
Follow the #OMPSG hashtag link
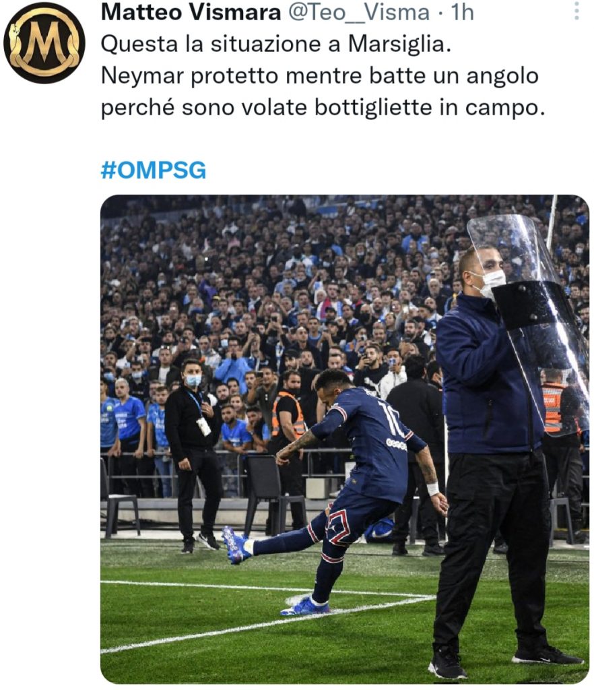pyautogui.click(x=154, y=170)
